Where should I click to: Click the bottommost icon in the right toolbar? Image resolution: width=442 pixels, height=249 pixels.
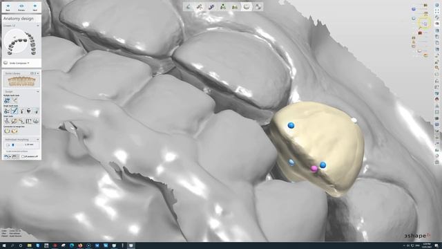coord(437,162)
